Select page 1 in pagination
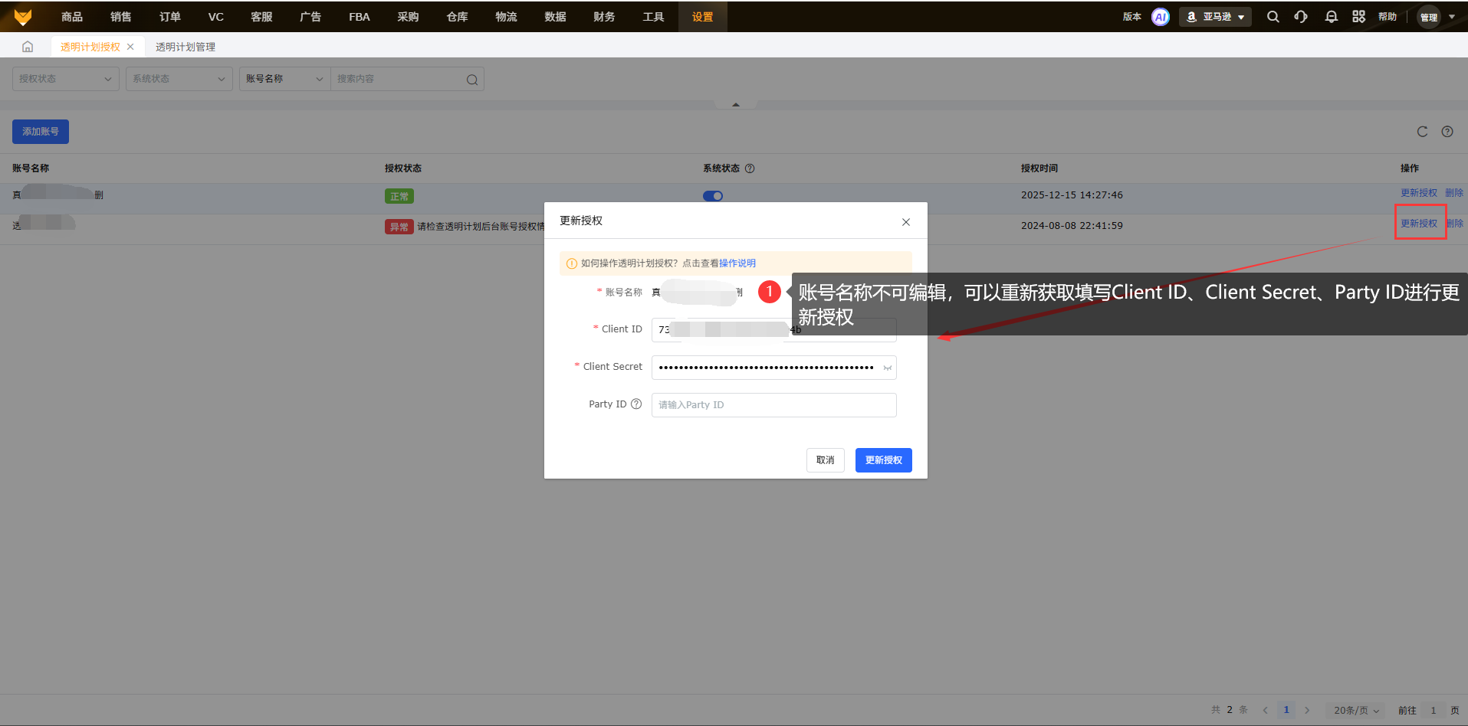 1286,711
